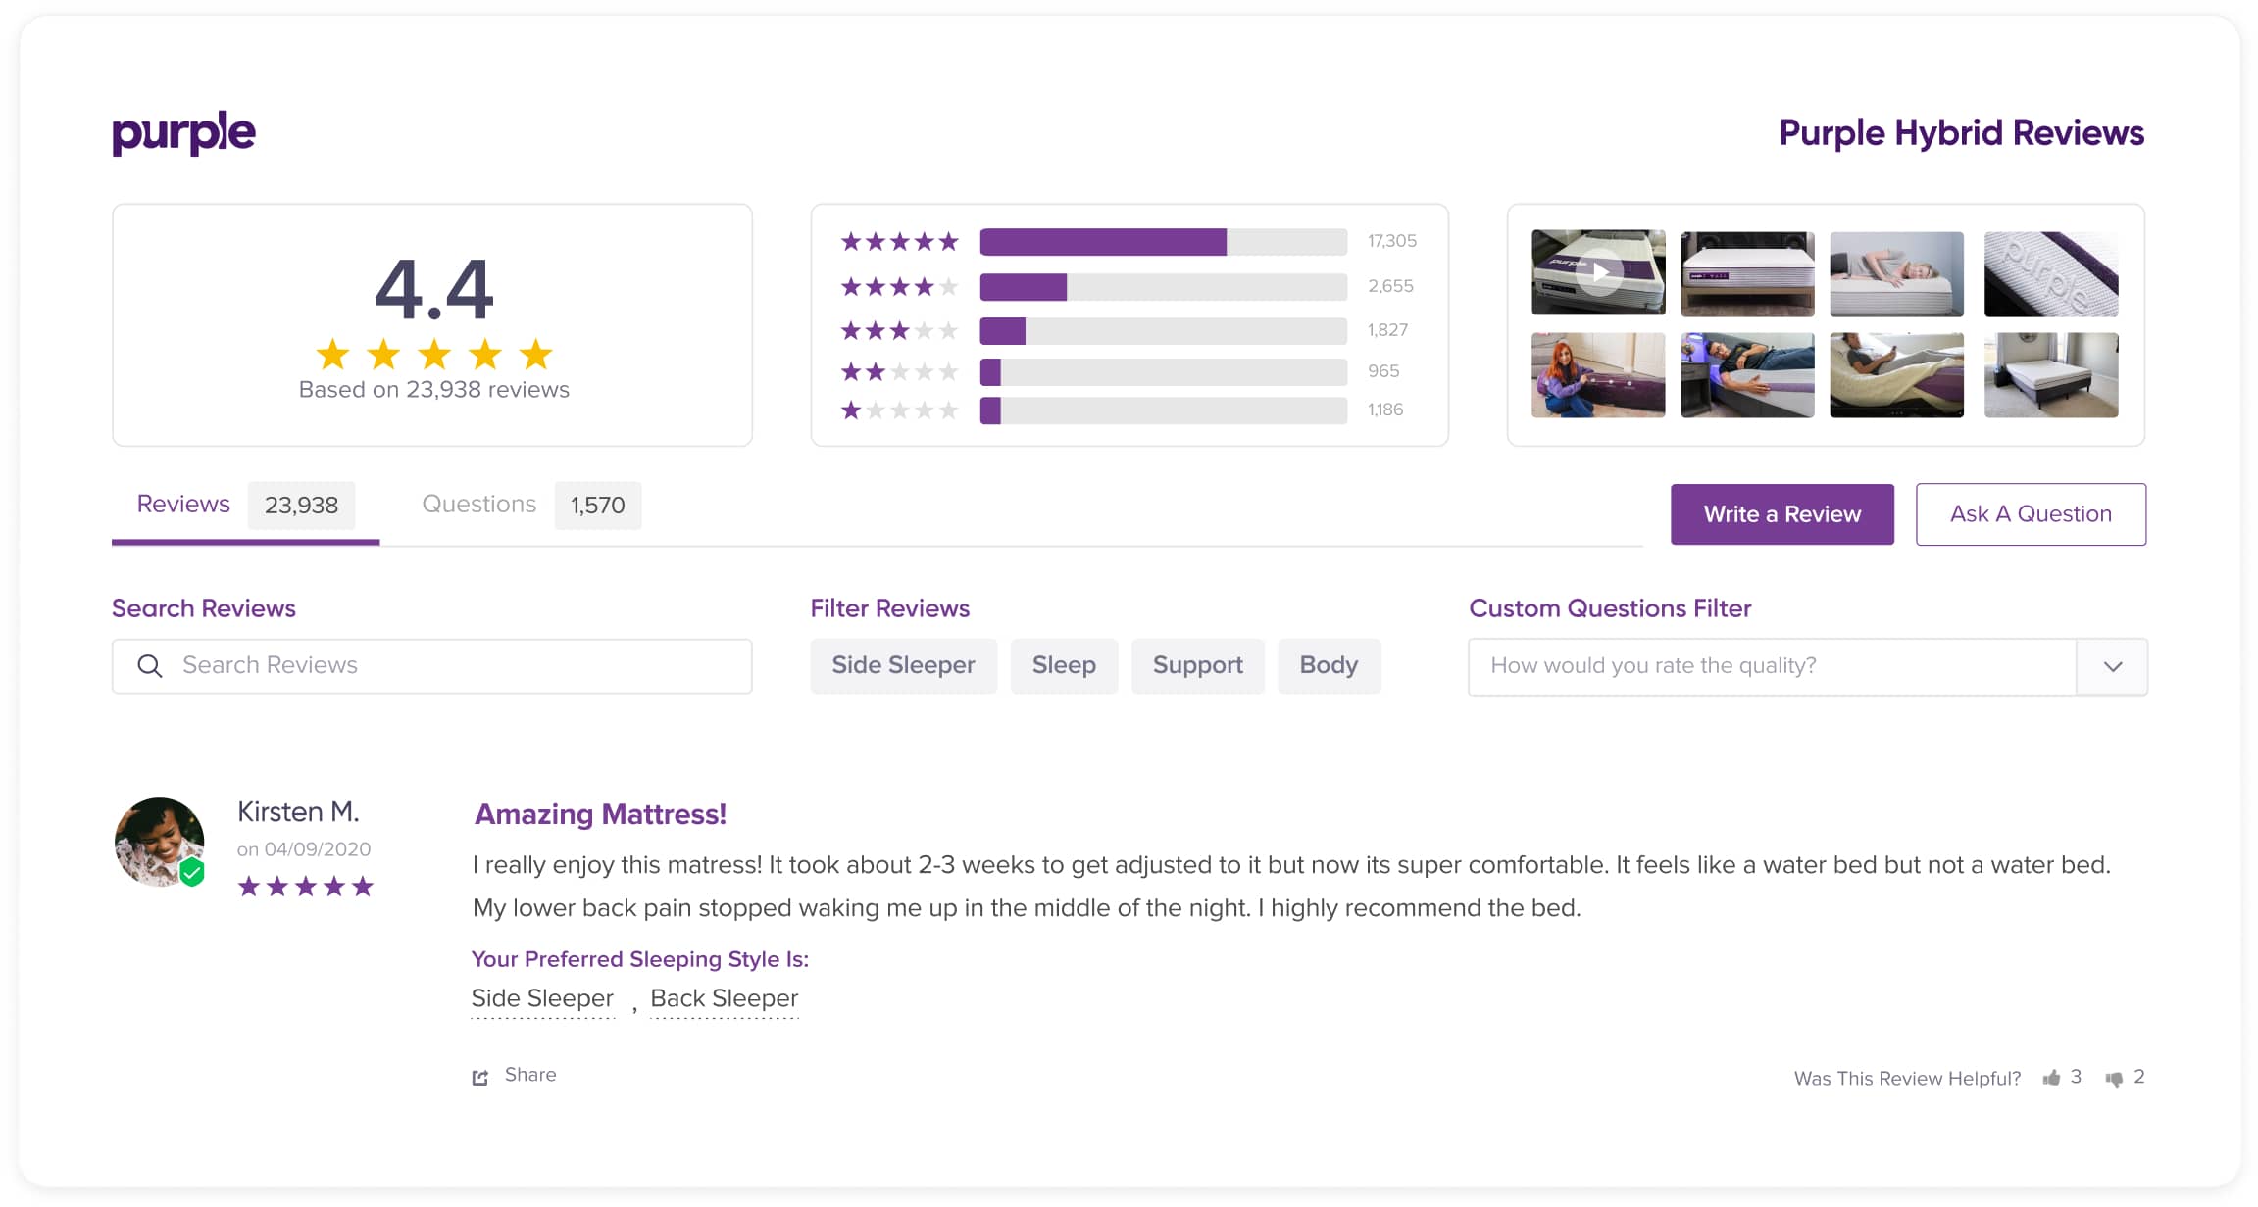Click the Back Sleeper tag in review
The height and width of the screenshot is (1207, 2258).
725,998
